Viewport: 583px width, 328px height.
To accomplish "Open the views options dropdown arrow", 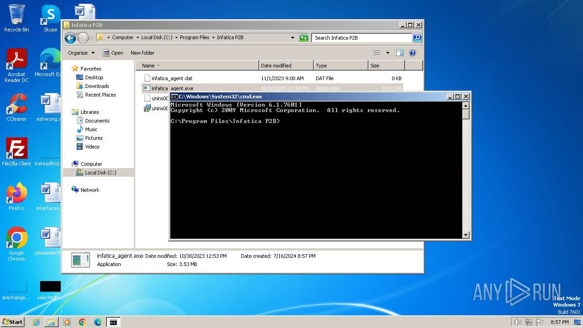I will [x=388, y=53].
